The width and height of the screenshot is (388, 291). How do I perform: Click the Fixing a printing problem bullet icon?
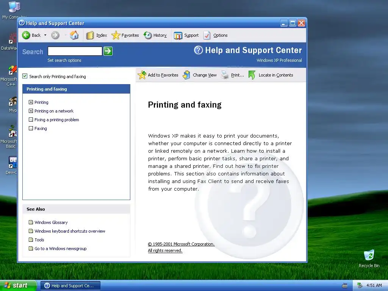click(x=31, y=119)
